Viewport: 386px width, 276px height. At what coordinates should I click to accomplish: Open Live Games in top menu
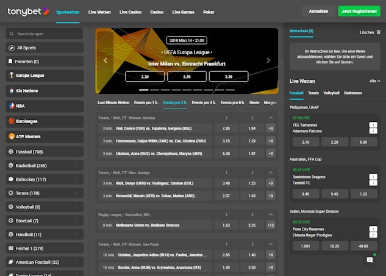point(183,12)
